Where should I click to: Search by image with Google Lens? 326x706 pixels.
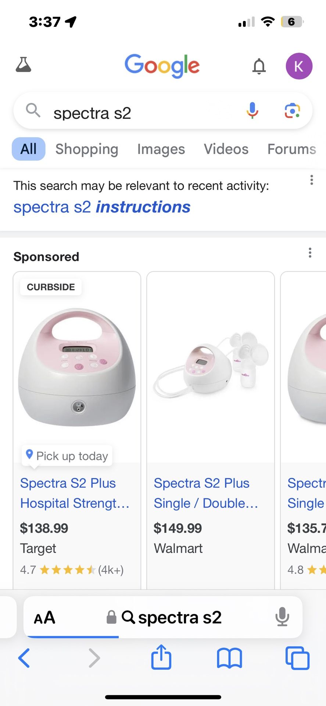(x=291, y=111)
